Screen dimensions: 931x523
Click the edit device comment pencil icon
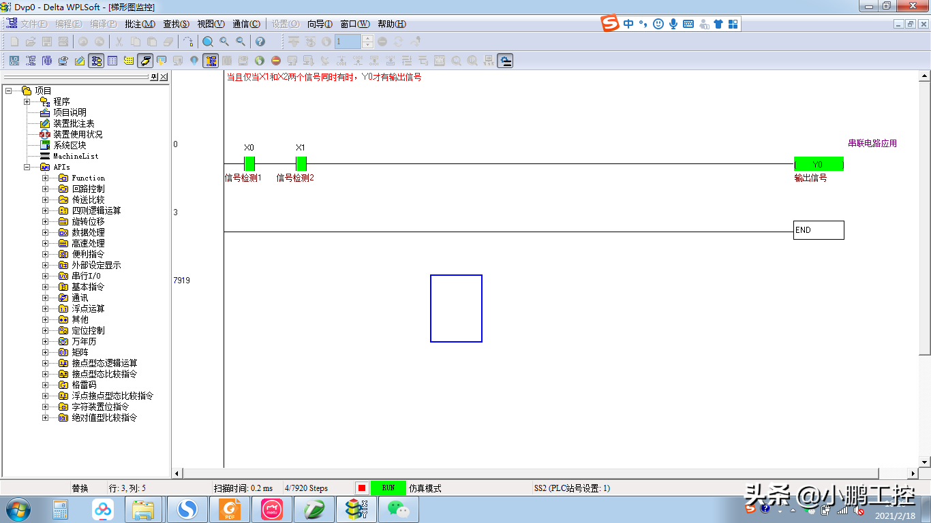point(80,61)
